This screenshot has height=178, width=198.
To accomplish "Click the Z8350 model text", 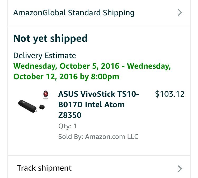I will click(70, 115).
